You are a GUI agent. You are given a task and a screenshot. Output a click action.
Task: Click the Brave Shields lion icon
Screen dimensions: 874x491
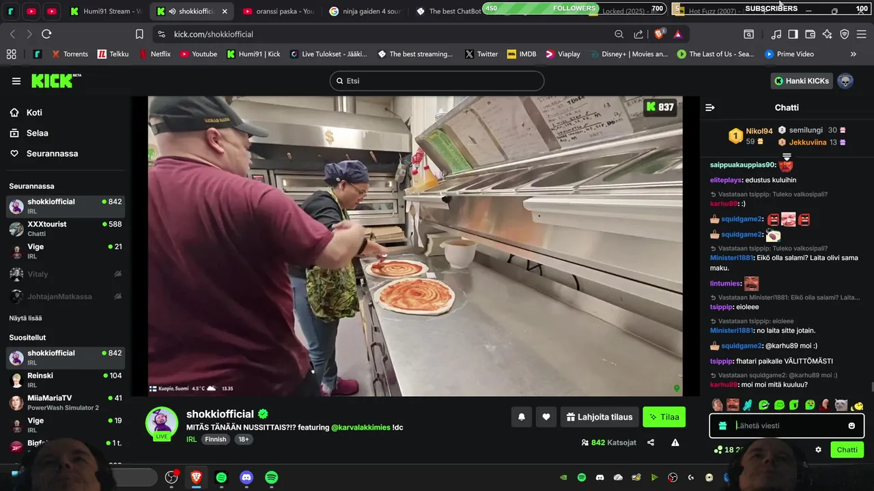coord(660,34)
